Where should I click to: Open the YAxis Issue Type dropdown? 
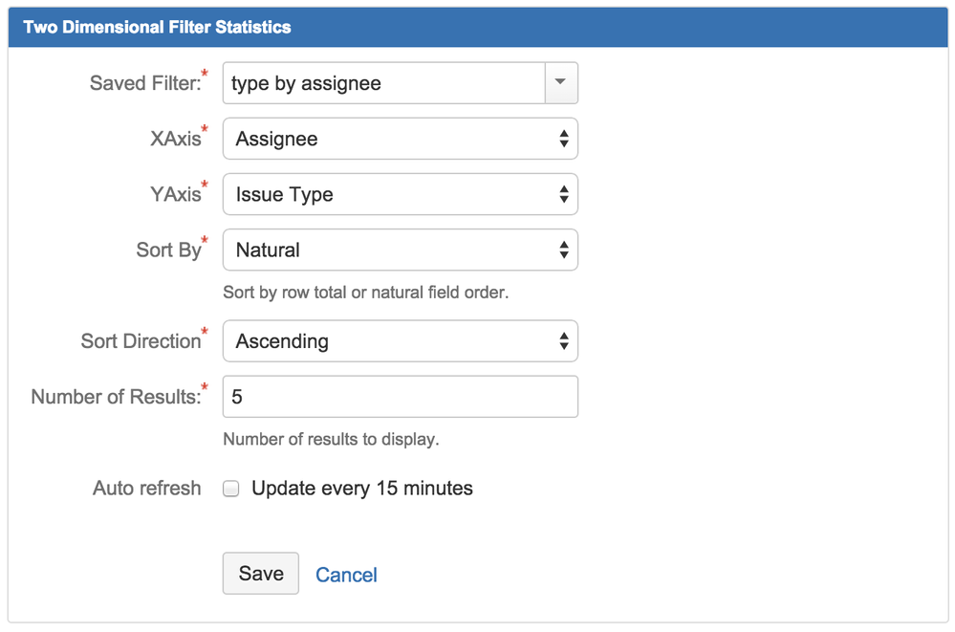click(x=400, y=194)
